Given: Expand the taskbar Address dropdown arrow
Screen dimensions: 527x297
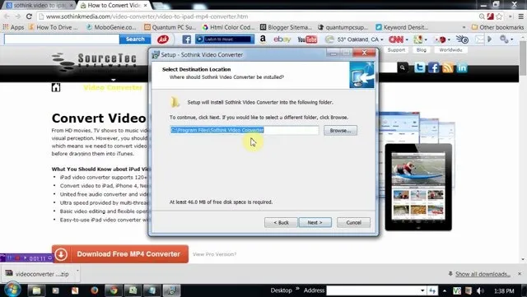Looking at the screenshot, I should point(422,290).
